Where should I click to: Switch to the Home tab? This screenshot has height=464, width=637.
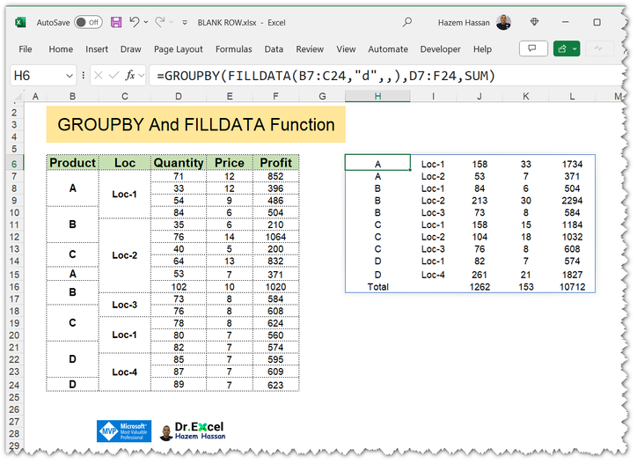[61, 49]
